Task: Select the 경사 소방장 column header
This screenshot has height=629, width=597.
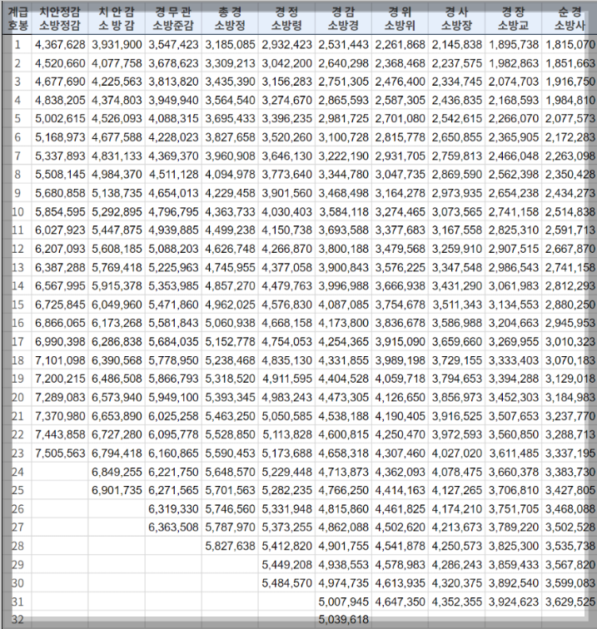Action: (x=456, y=19)
